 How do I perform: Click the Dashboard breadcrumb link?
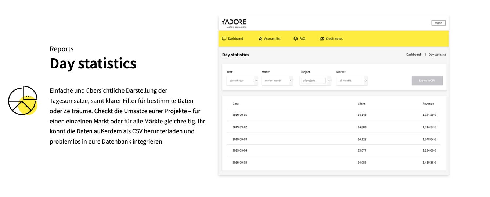tap(414, 55)
